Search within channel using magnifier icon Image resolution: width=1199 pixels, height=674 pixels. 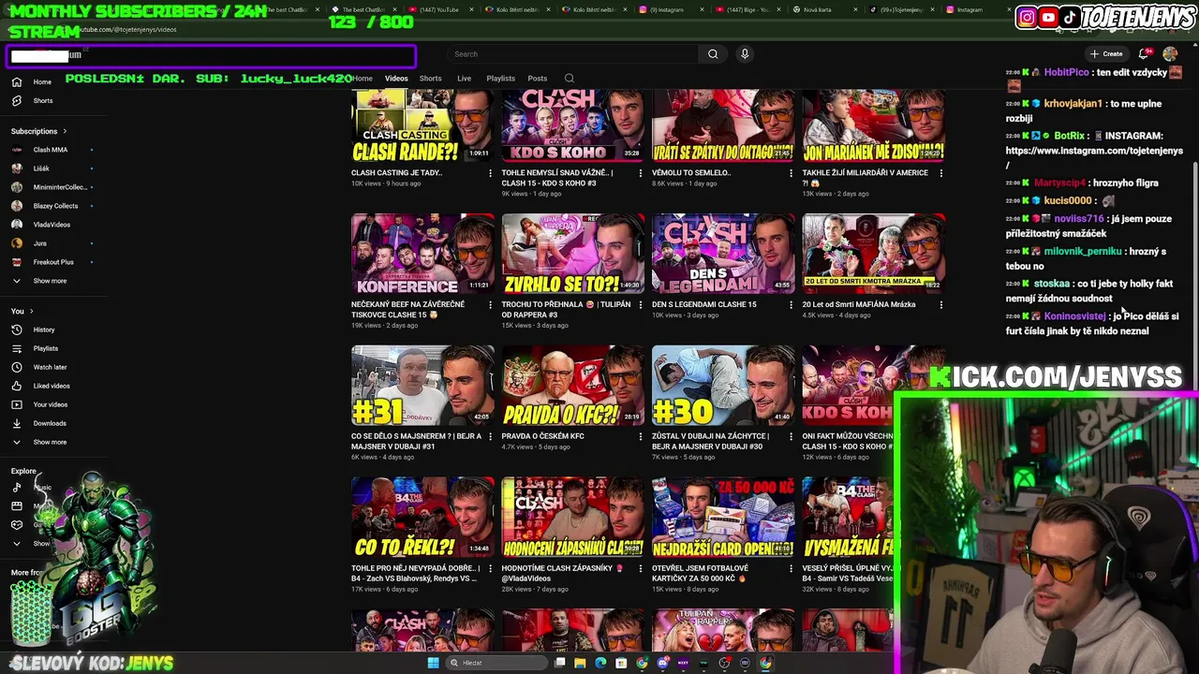569,79
